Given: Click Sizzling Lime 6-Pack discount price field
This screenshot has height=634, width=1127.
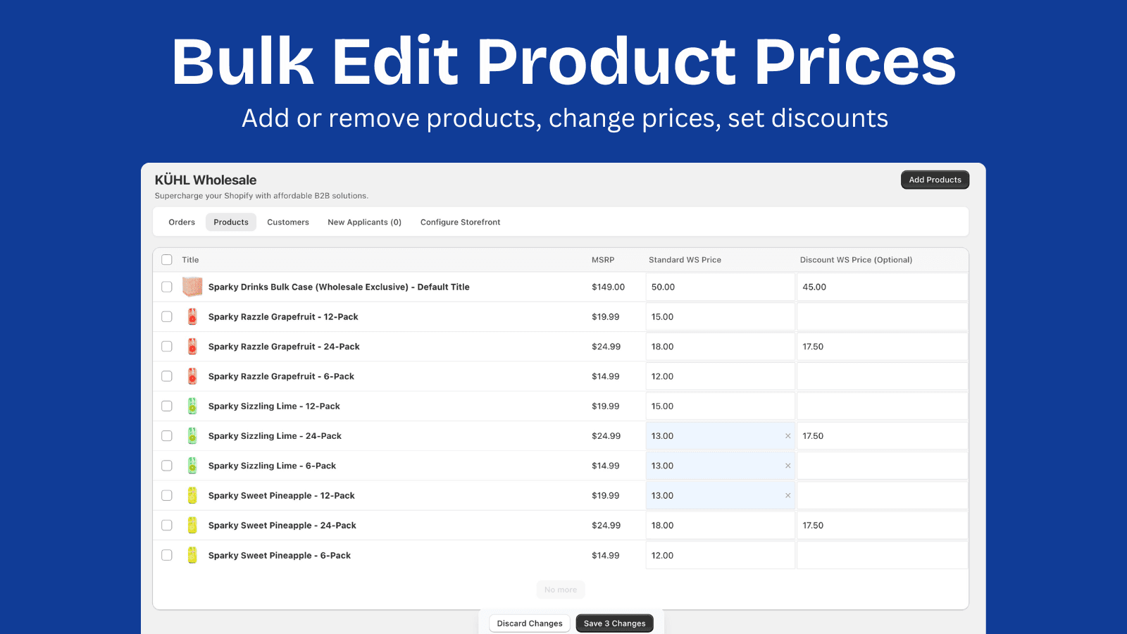Looking at the screenshot, I should coord(882,466).
